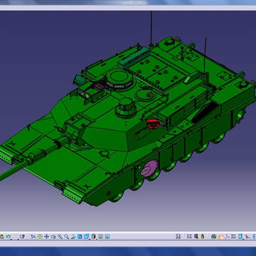Select the Pan view tool

[46, 236]
